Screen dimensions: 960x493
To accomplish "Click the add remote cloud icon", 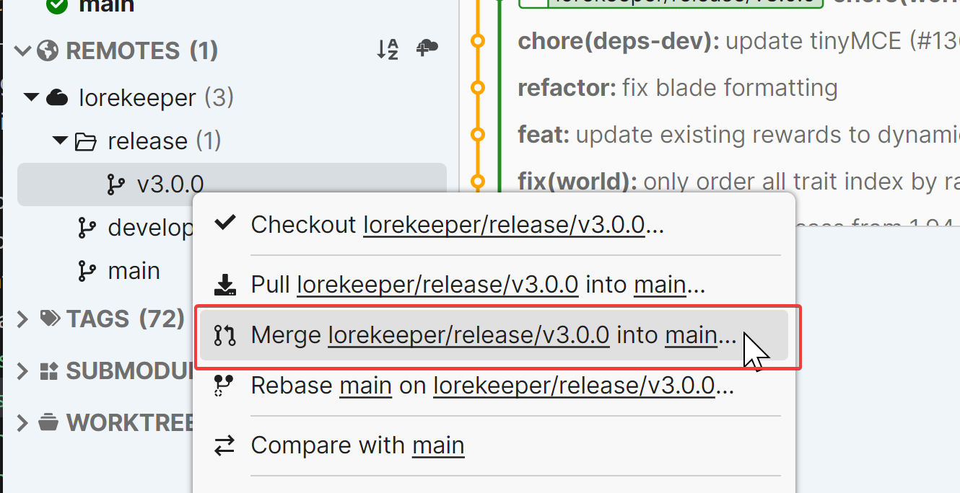I will click(427, 49).
